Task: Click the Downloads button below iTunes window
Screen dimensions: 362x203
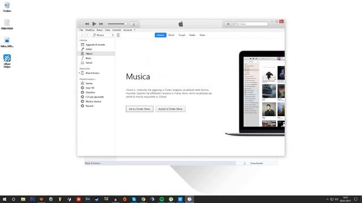Action: point(256,163)
